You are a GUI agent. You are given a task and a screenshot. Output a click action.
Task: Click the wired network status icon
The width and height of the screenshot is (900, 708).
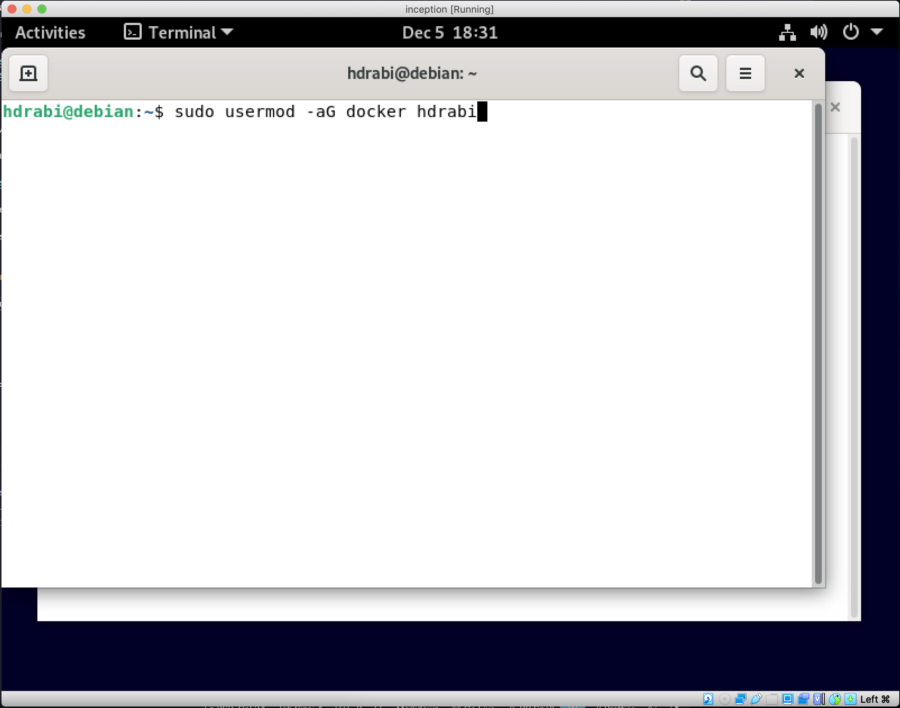point(787,32)
